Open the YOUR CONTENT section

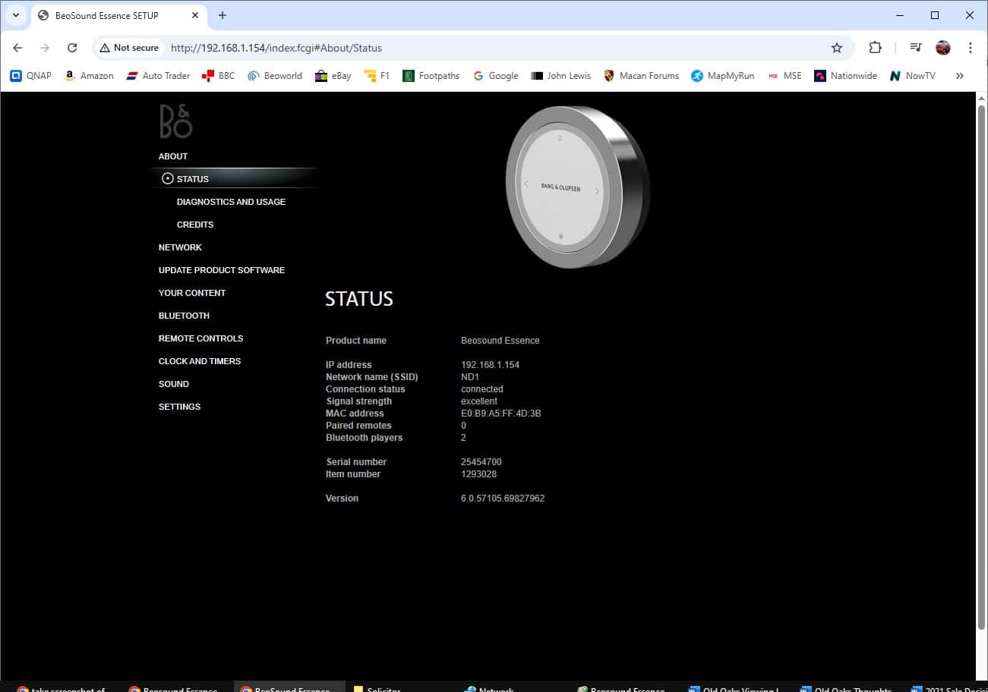point(192,293)
